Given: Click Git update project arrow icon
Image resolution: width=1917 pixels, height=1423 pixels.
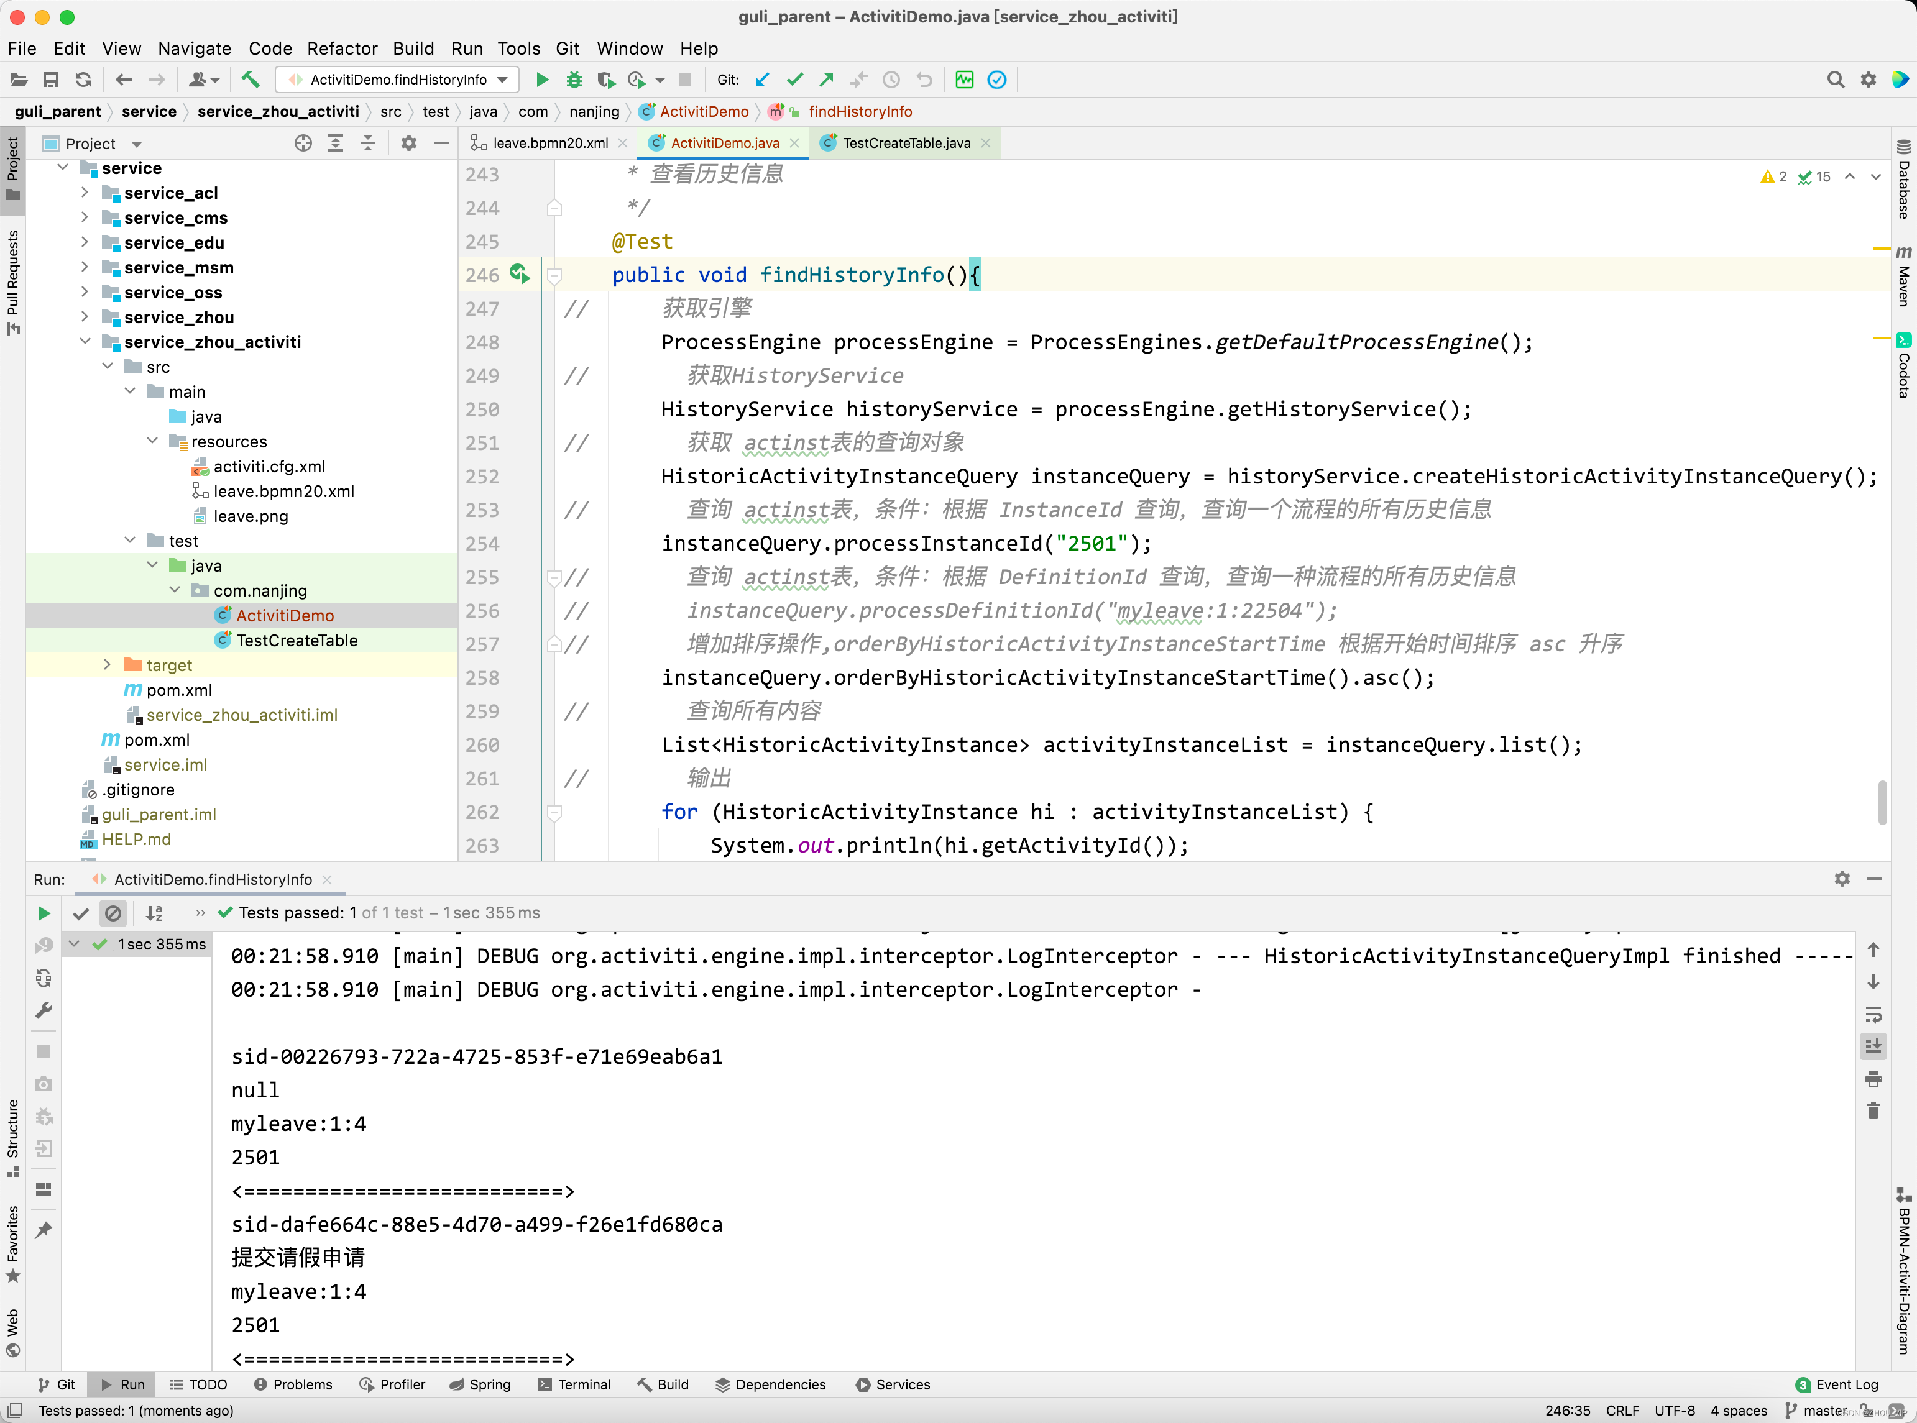Looking at the screenshot, I should [x=761, y=80].
